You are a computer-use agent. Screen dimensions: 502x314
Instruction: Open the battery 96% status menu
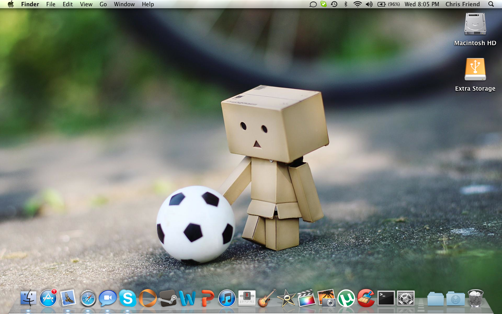(389, 4)
